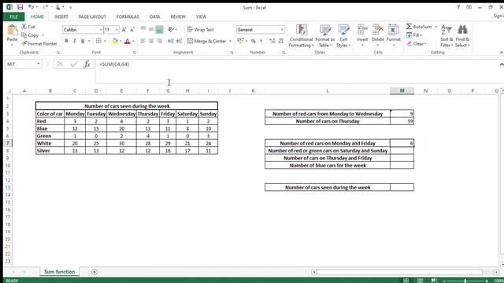Adjust the zoom slider

coord(465,281)
